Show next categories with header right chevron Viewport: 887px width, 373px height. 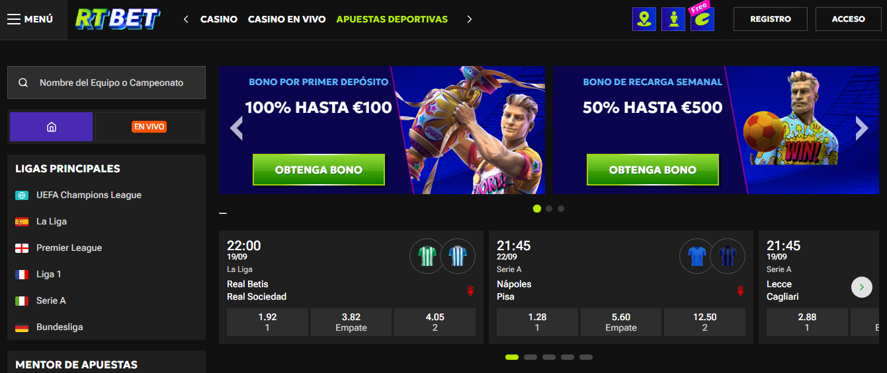tap(469, 19)
